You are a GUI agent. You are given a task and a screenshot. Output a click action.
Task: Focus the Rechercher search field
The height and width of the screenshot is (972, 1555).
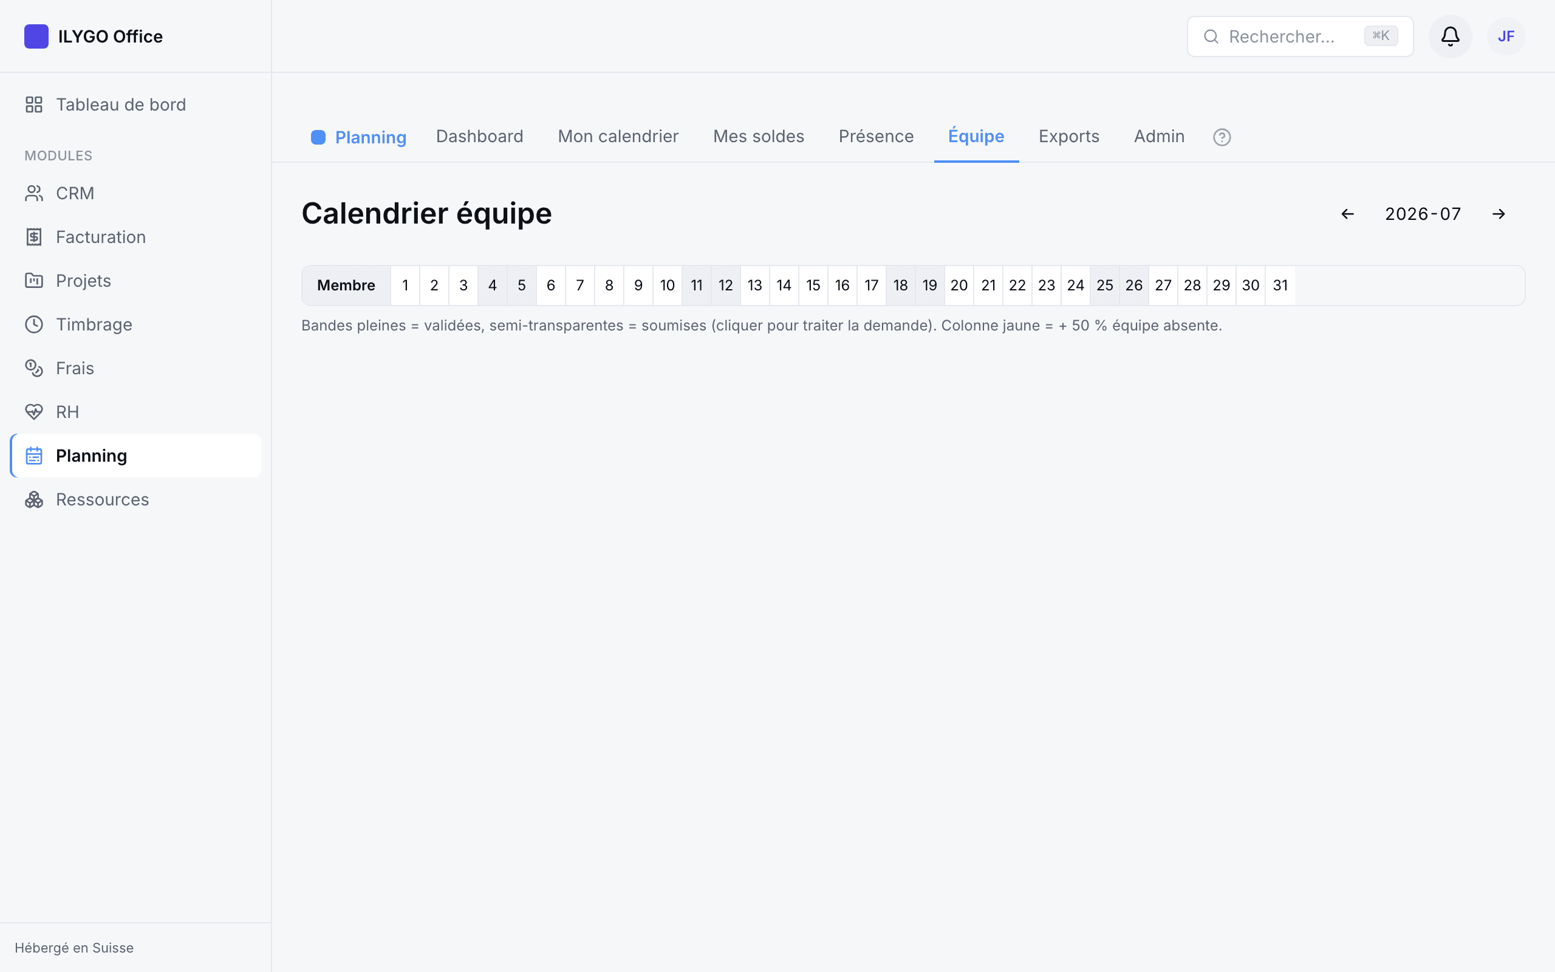point(1299,36)
